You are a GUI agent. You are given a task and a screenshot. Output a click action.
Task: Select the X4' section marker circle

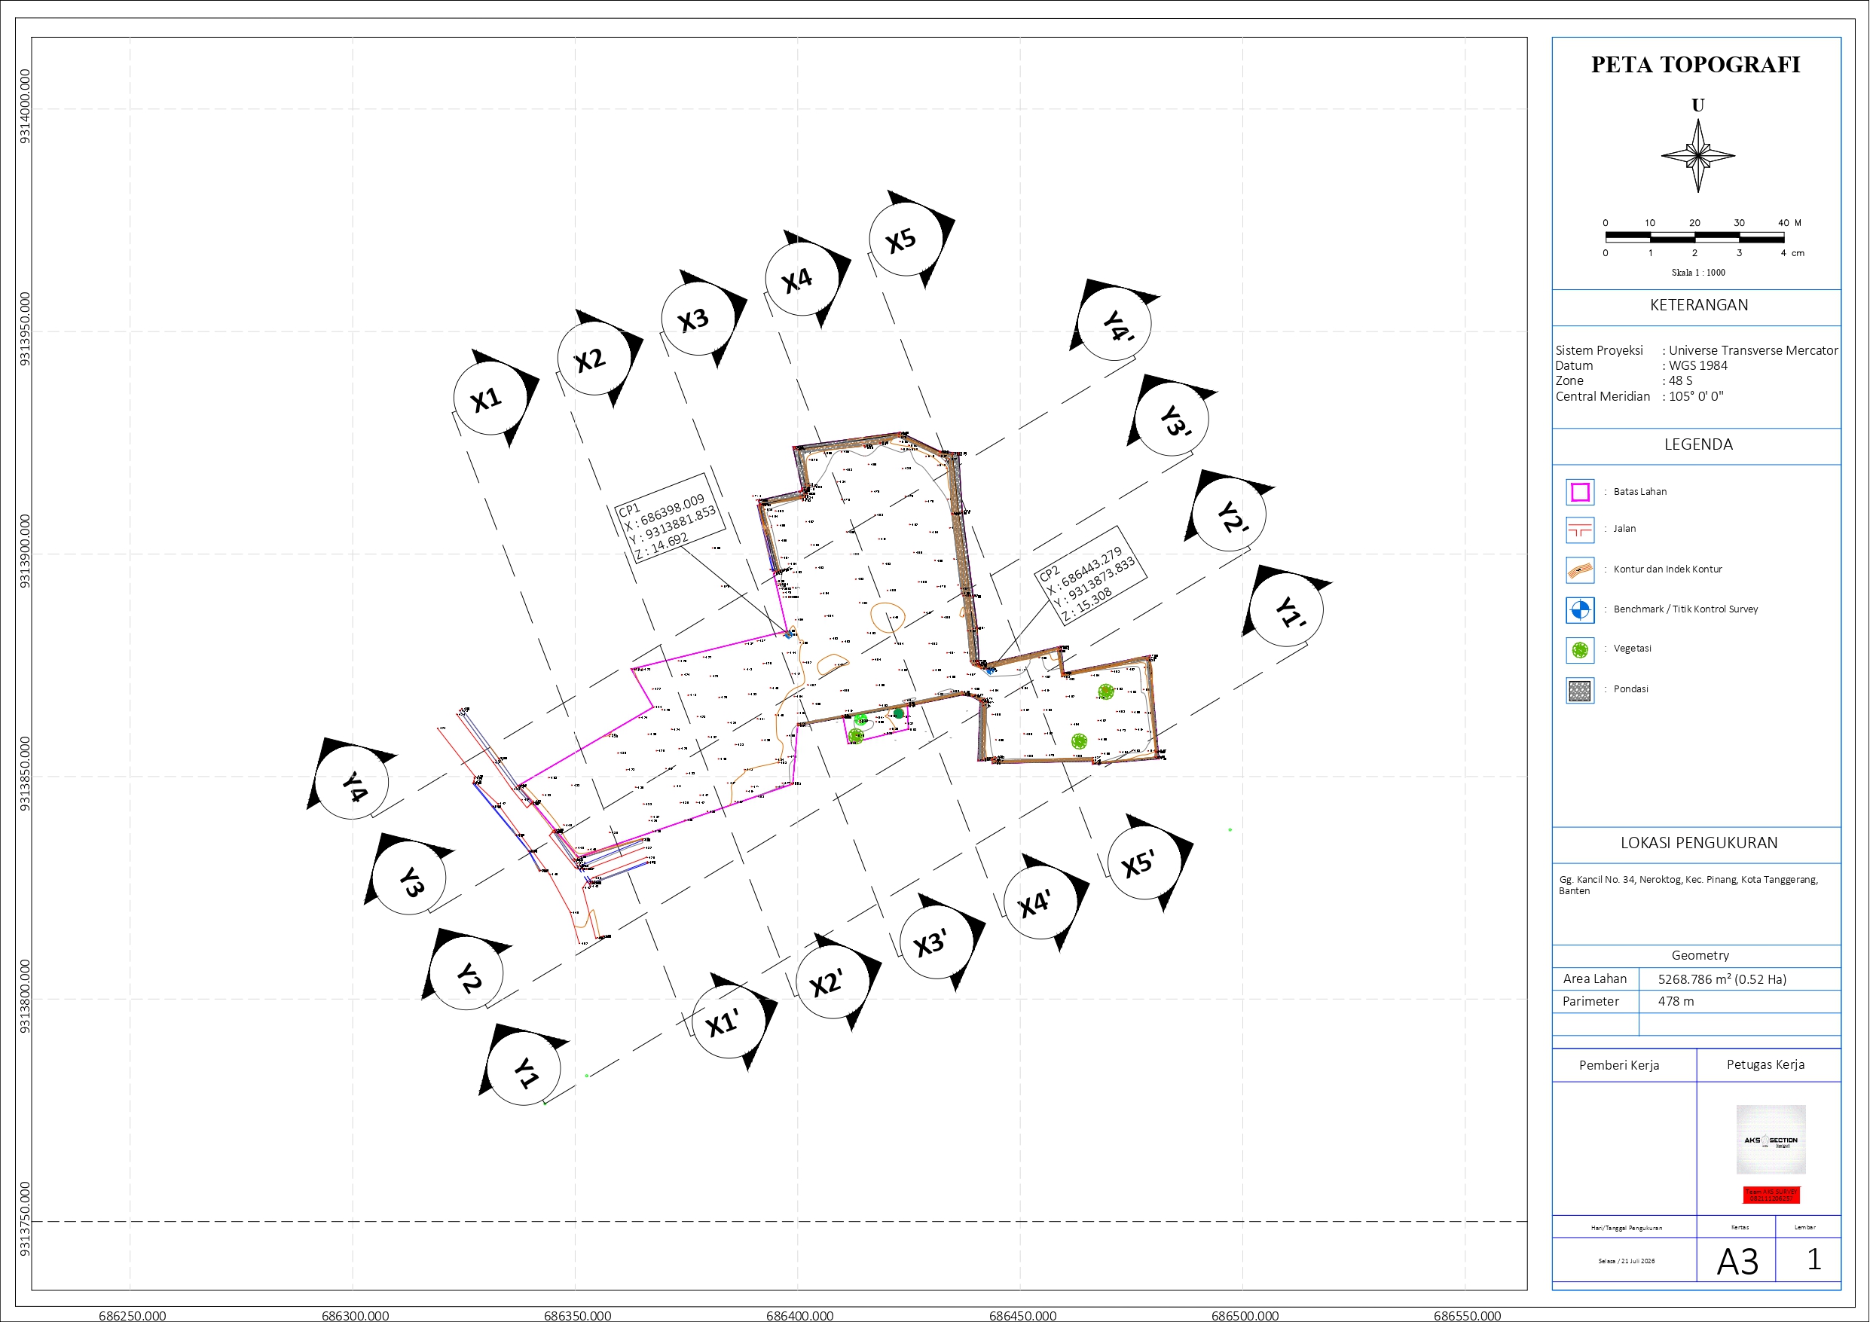[x=1041, y=902]
